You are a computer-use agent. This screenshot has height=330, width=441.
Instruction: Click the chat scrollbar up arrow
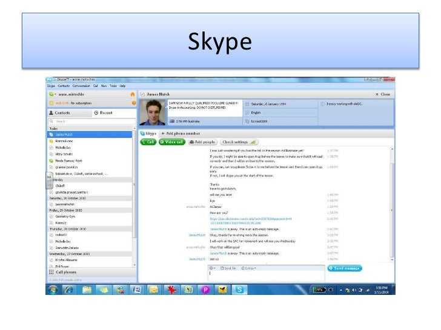(392, 149)
